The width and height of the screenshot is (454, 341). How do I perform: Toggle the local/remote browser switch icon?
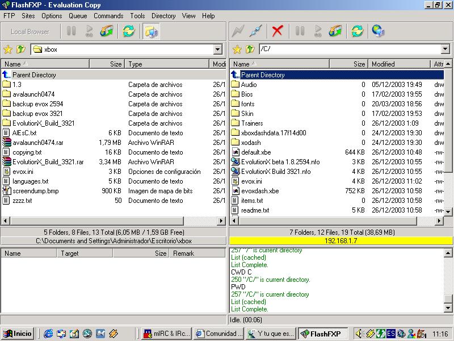click(152, 31)
